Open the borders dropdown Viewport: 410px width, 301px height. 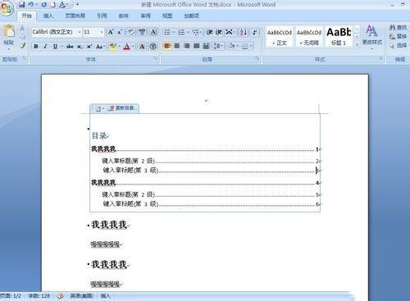[251, 46]
